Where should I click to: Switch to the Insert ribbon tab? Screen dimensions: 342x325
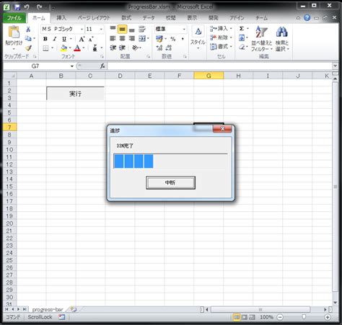(x=61, y=18)
